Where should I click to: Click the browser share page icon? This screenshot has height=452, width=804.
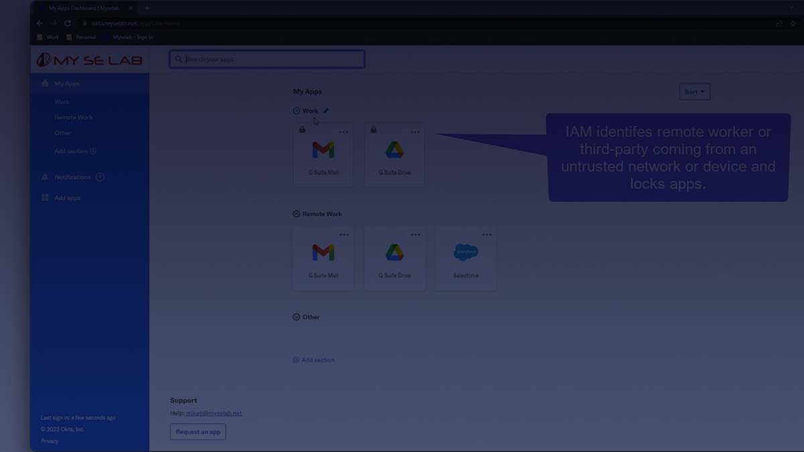(x=779, y=23)
